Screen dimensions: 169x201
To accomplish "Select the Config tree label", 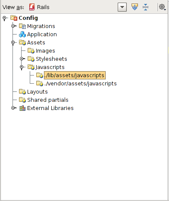I will [x=28, y=18].
